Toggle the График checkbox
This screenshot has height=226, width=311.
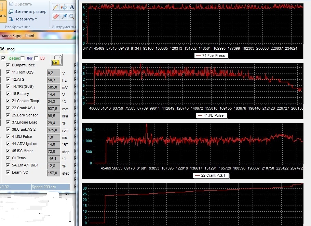pos(3,58)
